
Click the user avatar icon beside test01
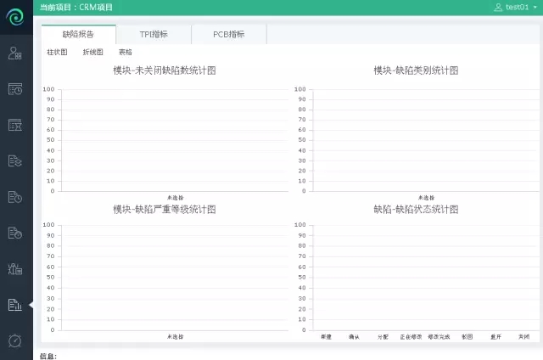pyautogui.click(x=498, y=8)
